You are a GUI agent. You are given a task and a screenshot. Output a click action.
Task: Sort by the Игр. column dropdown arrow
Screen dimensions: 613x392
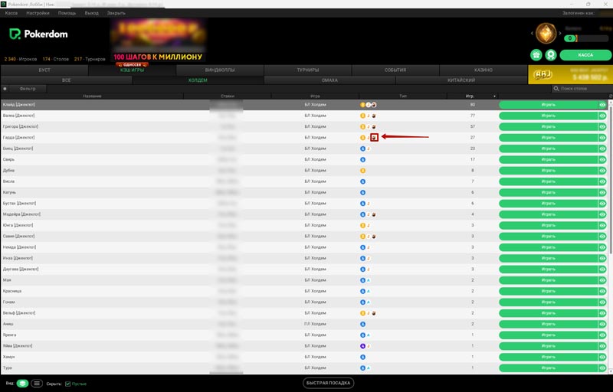(494, 96)
